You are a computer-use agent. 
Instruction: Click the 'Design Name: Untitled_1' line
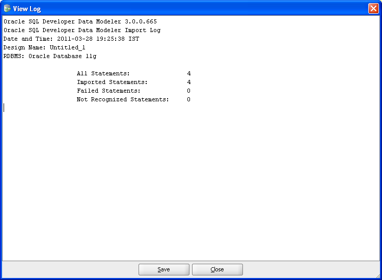(44, 47)
